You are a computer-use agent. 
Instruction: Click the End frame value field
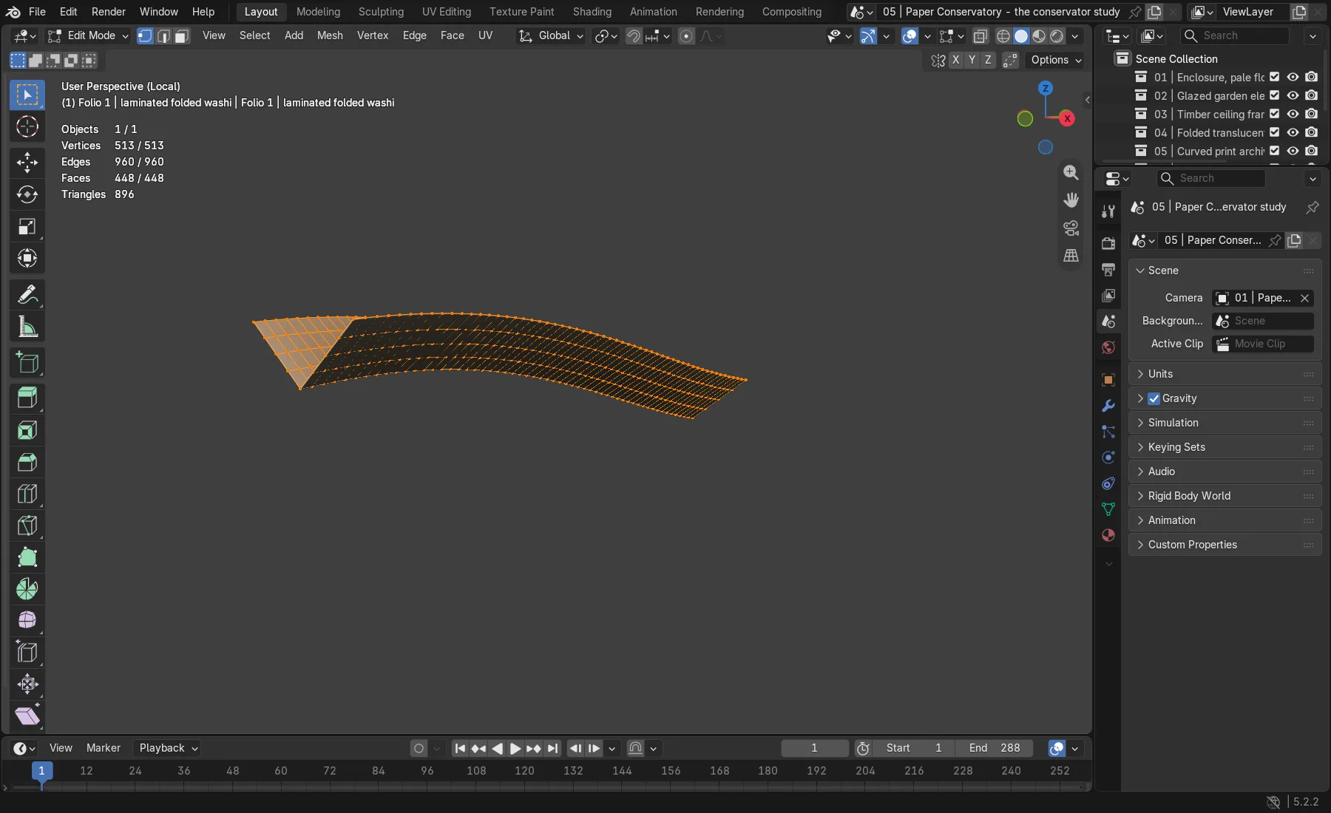click(995, 748)
